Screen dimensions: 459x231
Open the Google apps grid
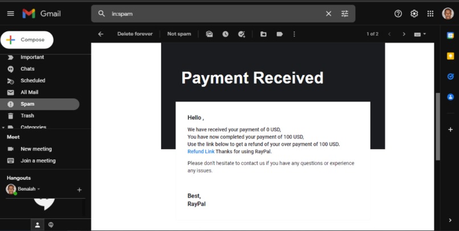431,14
